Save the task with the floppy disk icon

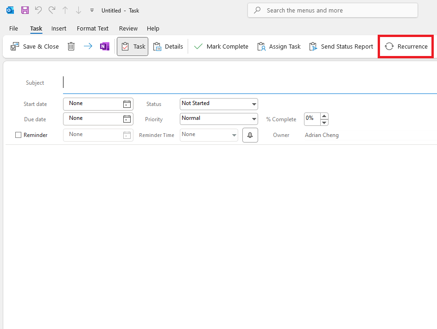click(25, 11)
